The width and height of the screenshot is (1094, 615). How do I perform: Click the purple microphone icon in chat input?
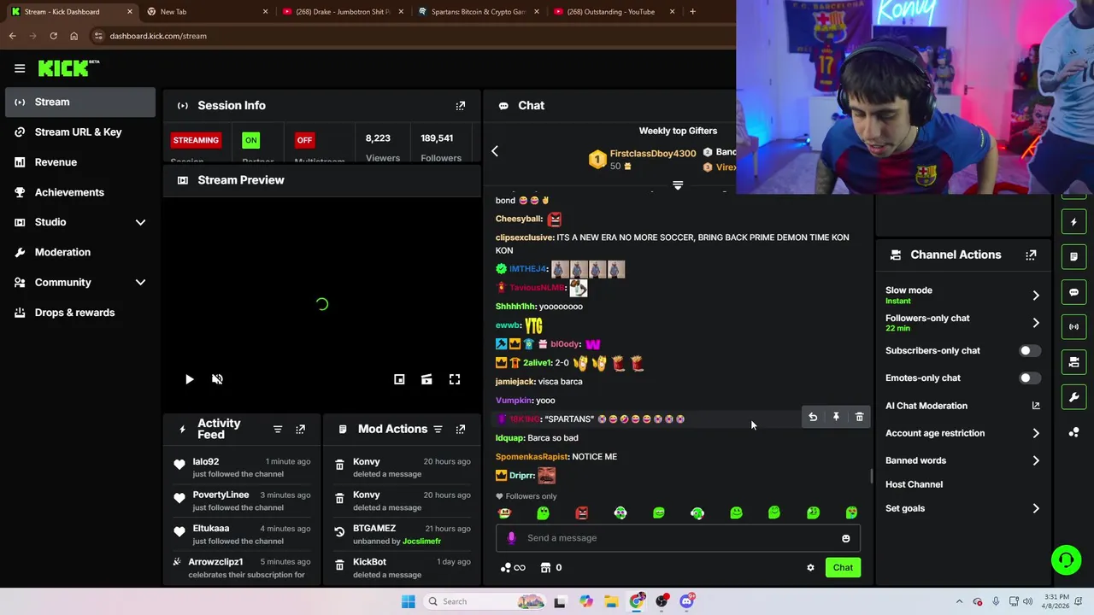click(511, 538)
